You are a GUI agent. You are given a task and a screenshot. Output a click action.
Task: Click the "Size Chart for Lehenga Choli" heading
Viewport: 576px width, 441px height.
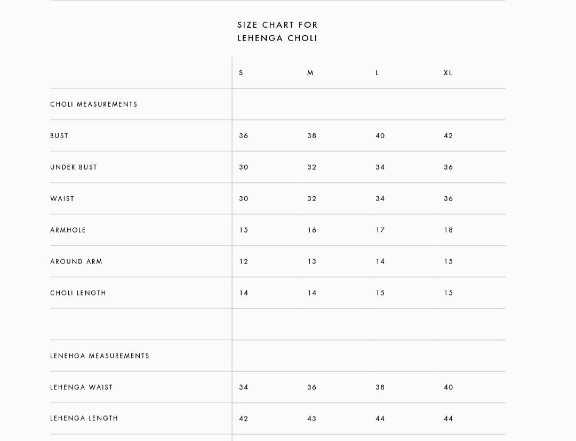(277, 31)
